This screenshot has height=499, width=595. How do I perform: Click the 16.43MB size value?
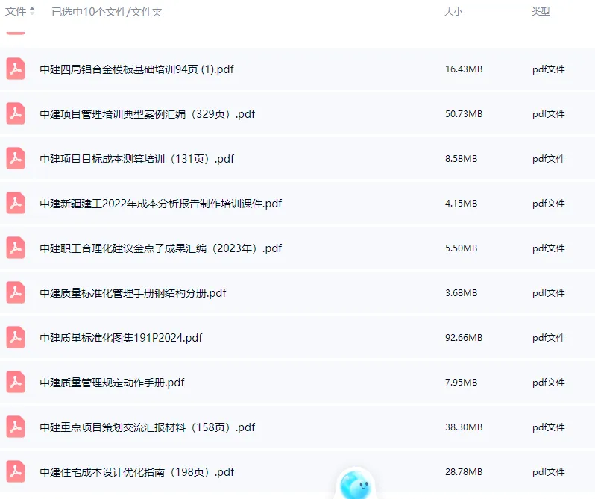tap(464, 69)
